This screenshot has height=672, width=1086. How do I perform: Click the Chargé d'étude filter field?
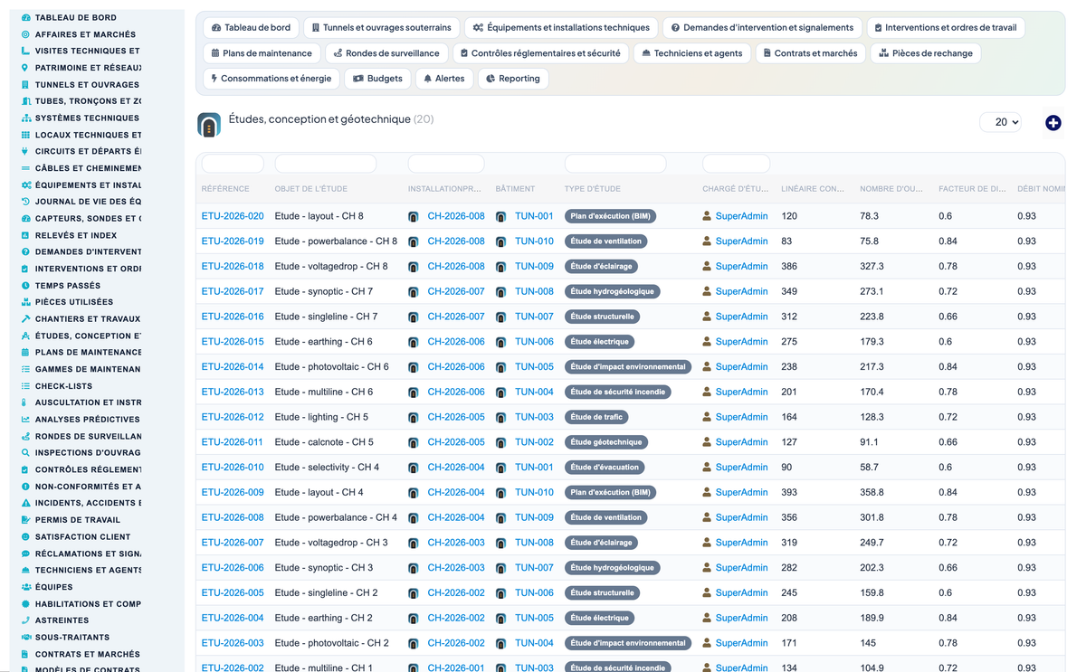737,164
